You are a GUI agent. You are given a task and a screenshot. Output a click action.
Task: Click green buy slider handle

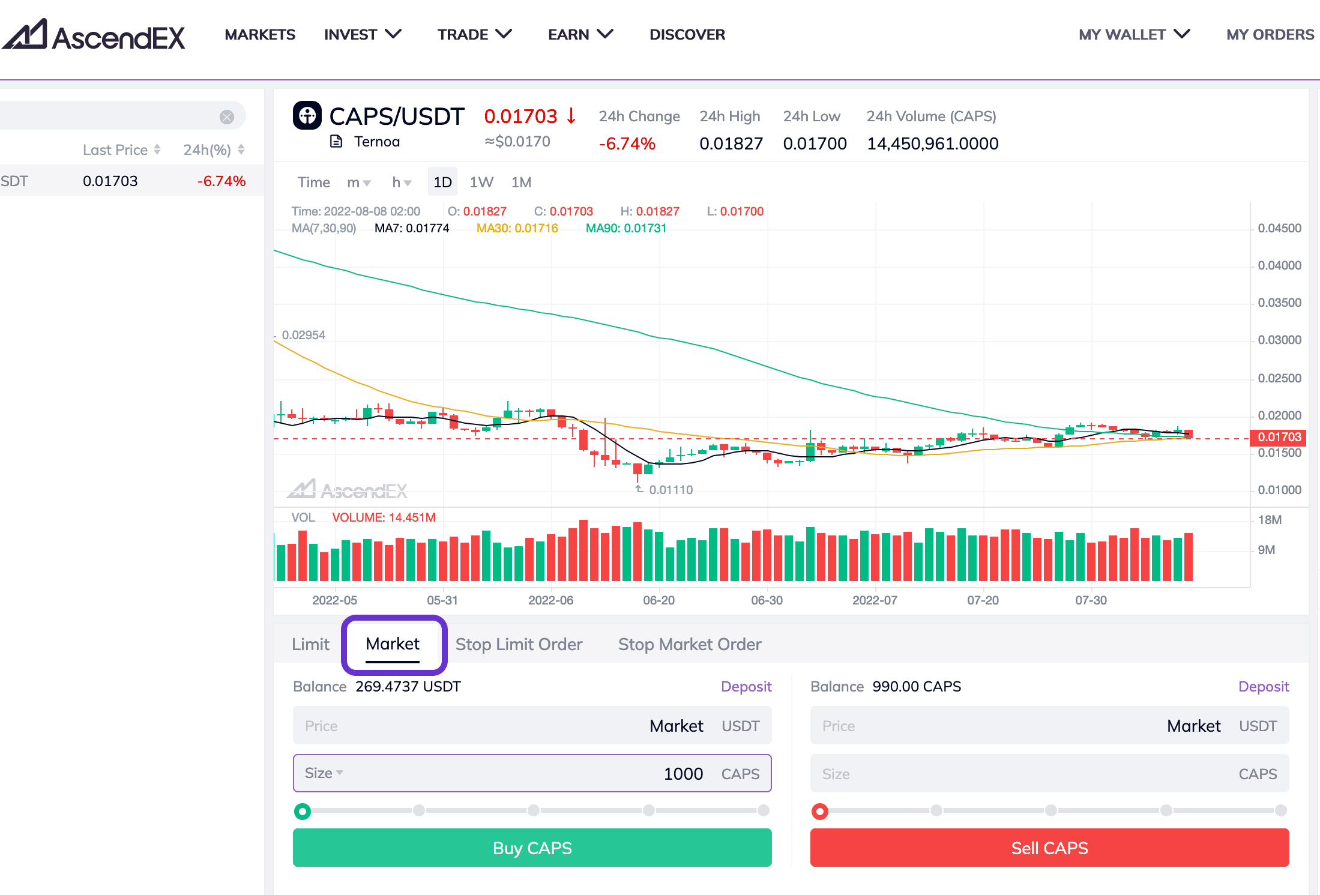[x=303, y=812]
